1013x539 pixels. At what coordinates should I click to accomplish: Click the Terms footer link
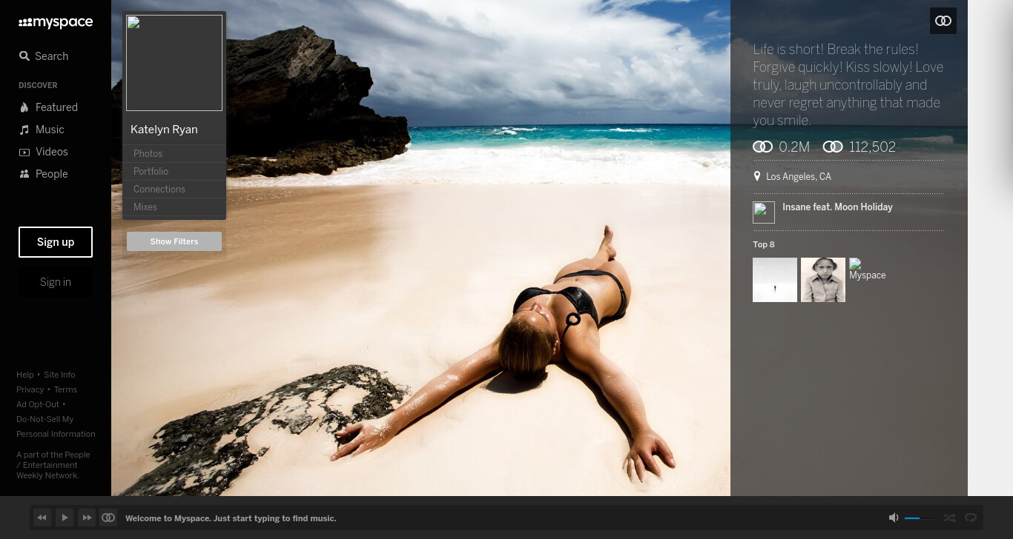(65, 389)
